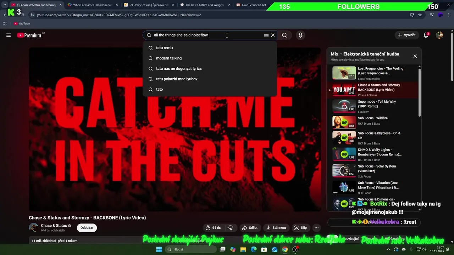Viewport: 454px width, 255px height.
Task: Play Sub Focus - Solar System (Visualiser)
Action: pos(372,171)
